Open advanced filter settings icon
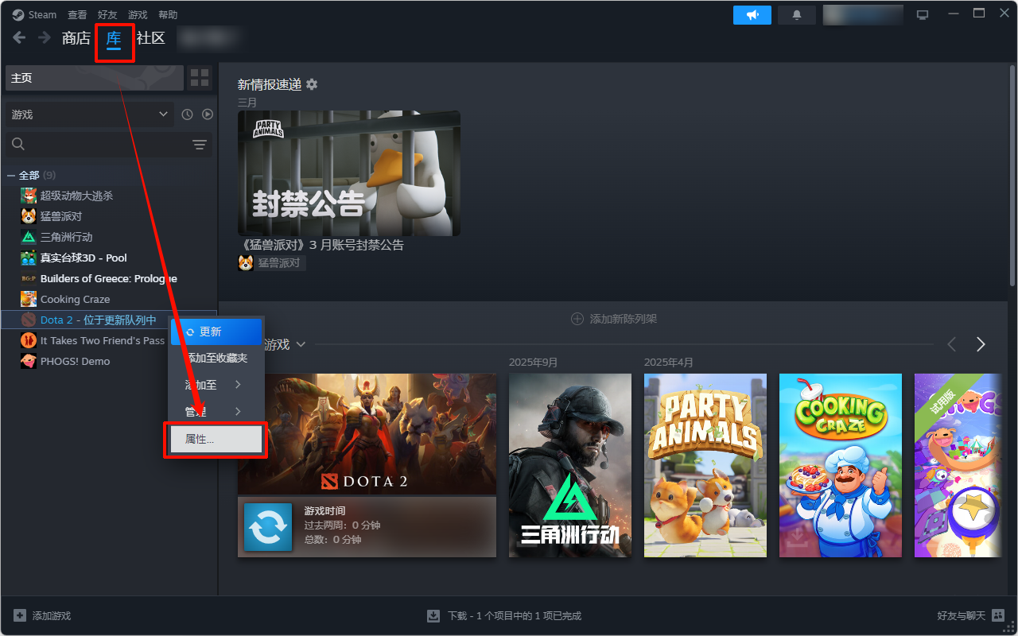Viewport: 1018px width, 636px height. (x=200, y=144)
